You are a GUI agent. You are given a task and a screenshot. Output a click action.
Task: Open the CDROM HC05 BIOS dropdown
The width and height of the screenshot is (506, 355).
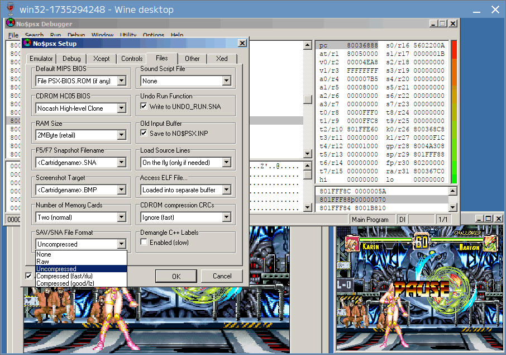pyautogui.click(x=121, y=108)
